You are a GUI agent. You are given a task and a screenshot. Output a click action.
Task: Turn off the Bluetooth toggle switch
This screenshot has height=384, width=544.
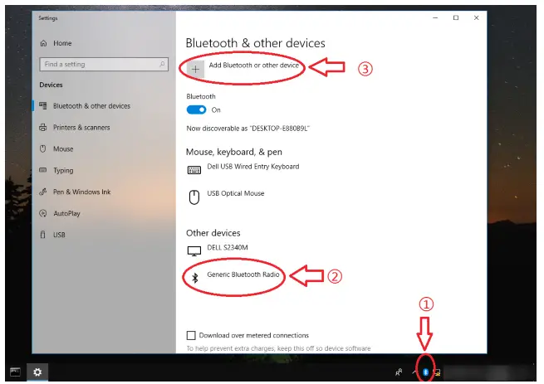tap(196, 109)
